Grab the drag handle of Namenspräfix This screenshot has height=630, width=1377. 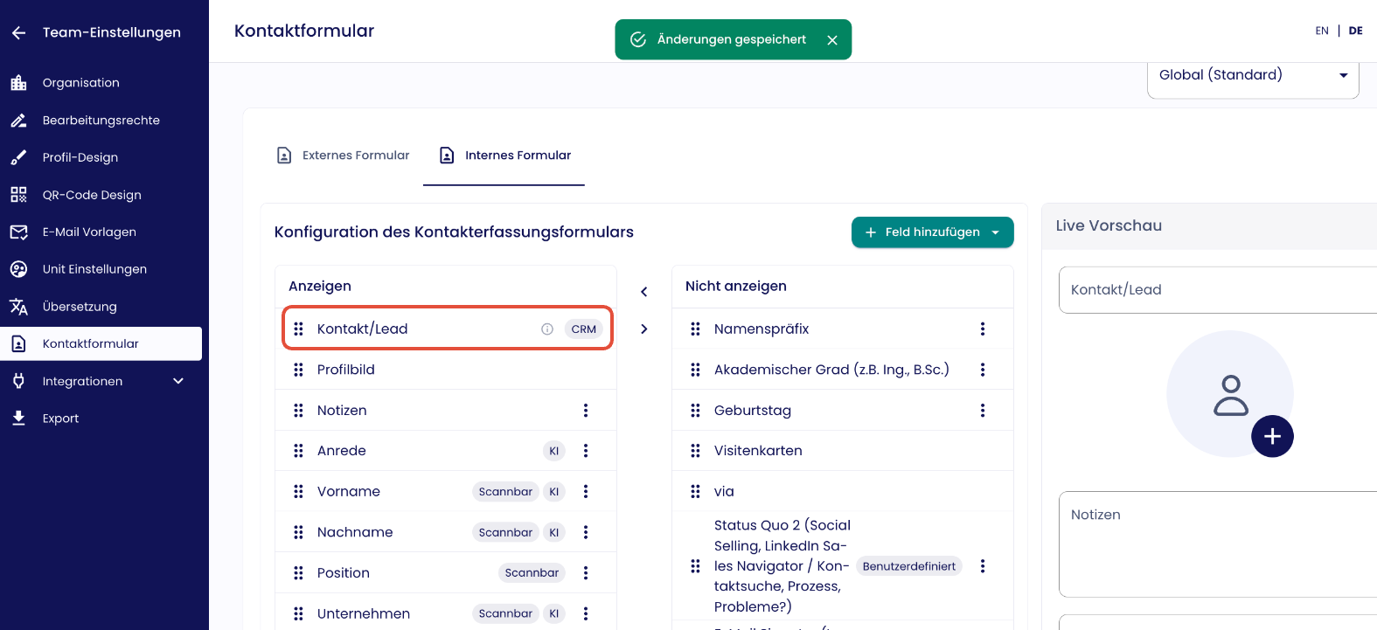tap(695, 329)
